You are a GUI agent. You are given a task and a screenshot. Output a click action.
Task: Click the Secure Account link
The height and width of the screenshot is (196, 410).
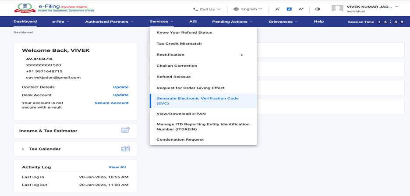[x=111, y=103]
